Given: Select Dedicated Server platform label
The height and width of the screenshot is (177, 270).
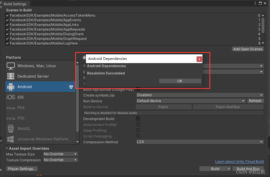Looking at the screenshot, I should point(33,76).
